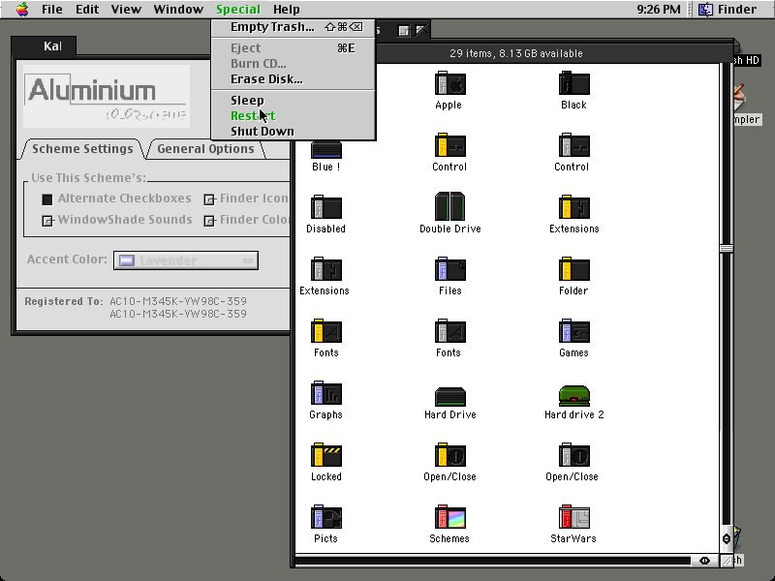Image resolution: width=775 pixels, height=581 pixels.
Task: Select the Picts folder icon
Action: [x=326, y=517]
